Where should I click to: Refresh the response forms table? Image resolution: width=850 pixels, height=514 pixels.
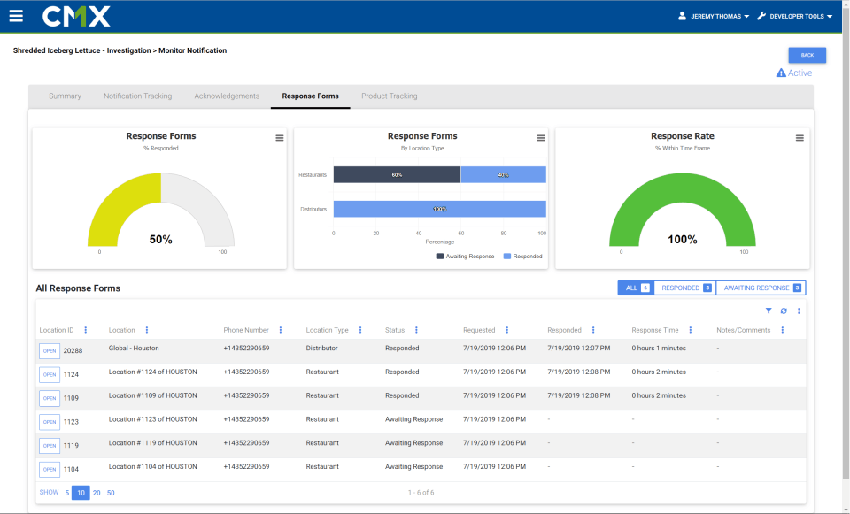[784, 311]
